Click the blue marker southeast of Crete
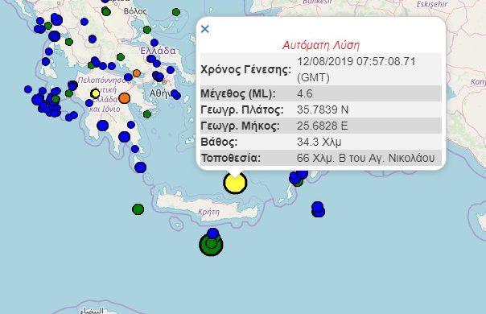Screen dimensions: 486x314 (318, 209)
